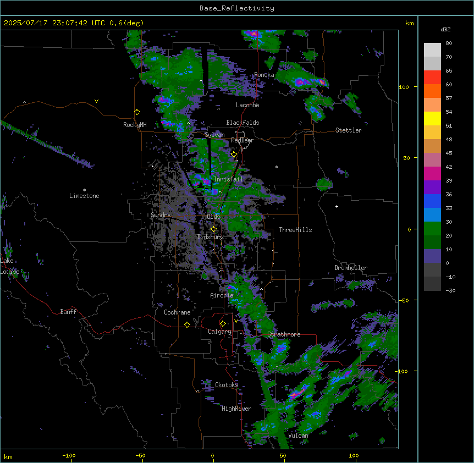474x463 pixels.
Task: Click the Vulcan label
Action: (298, 436)
